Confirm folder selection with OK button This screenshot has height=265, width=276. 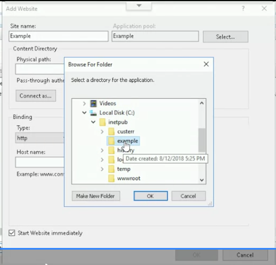click(x=150, y=196)
